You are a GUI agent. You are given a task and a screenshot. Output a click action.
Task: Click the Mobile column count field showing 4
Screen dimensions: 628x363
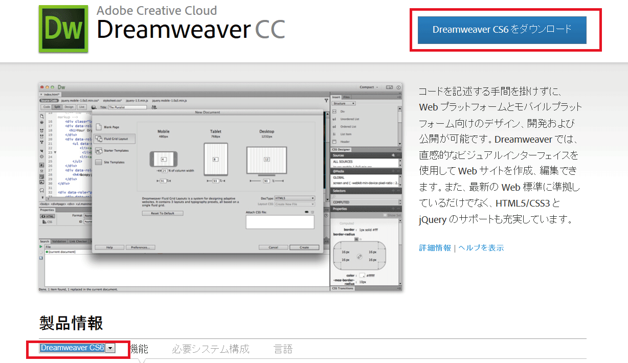pyautogui.click(x=163, y=160)
